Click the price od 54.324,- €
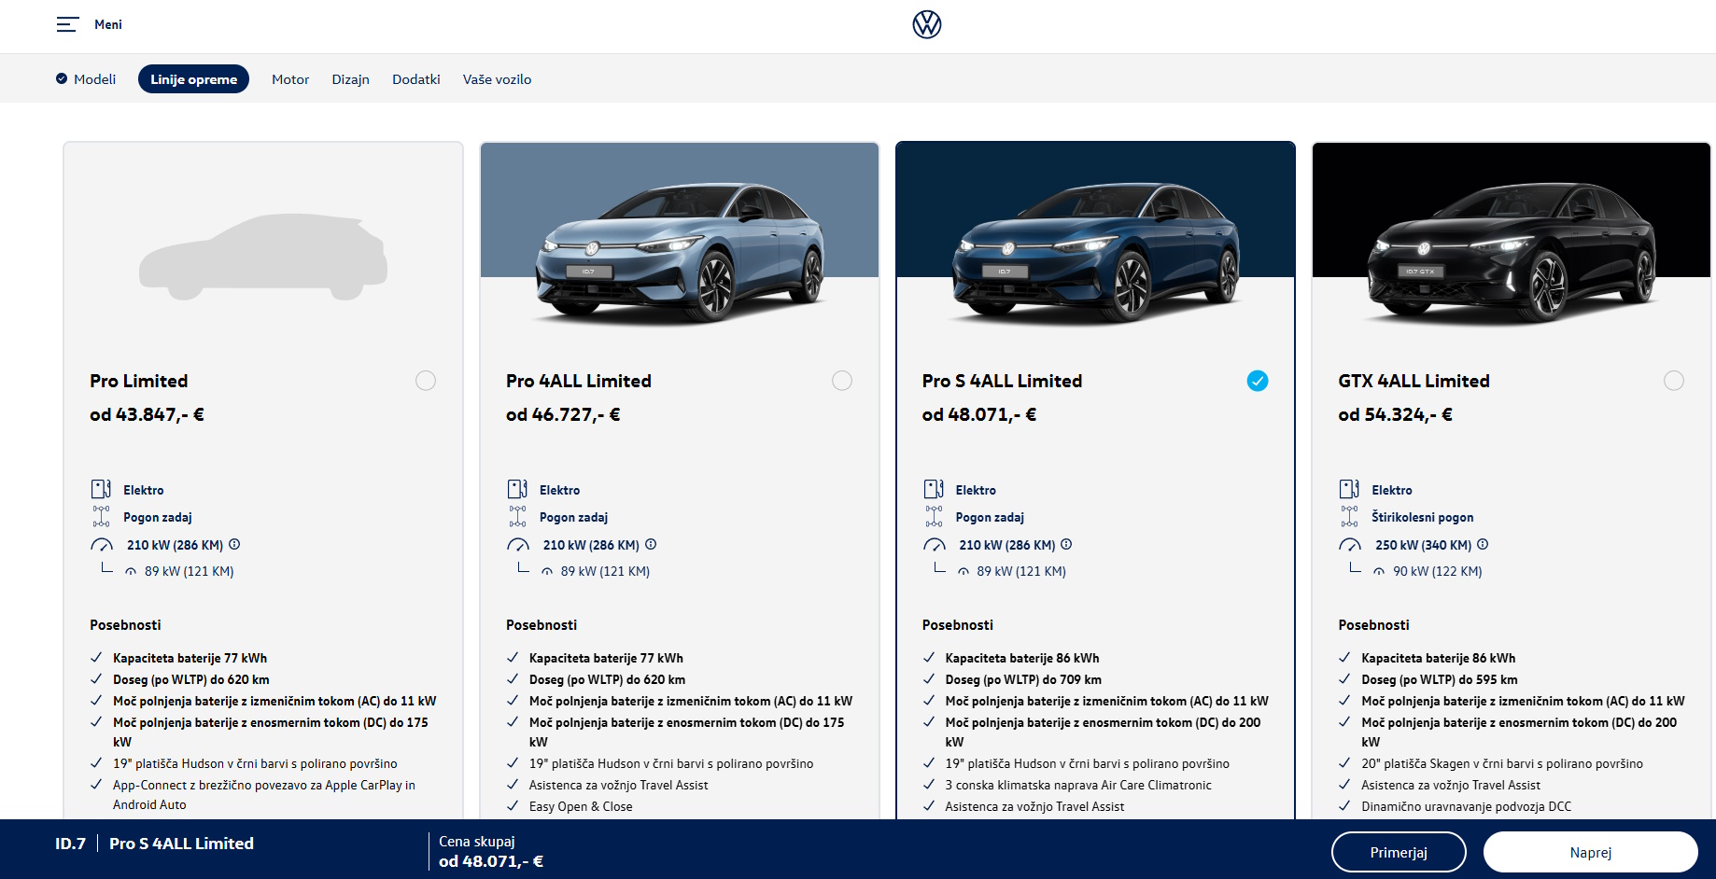Image resolution: width=1716 pixels, height=879 pixels. click(x=1396, y=414)
